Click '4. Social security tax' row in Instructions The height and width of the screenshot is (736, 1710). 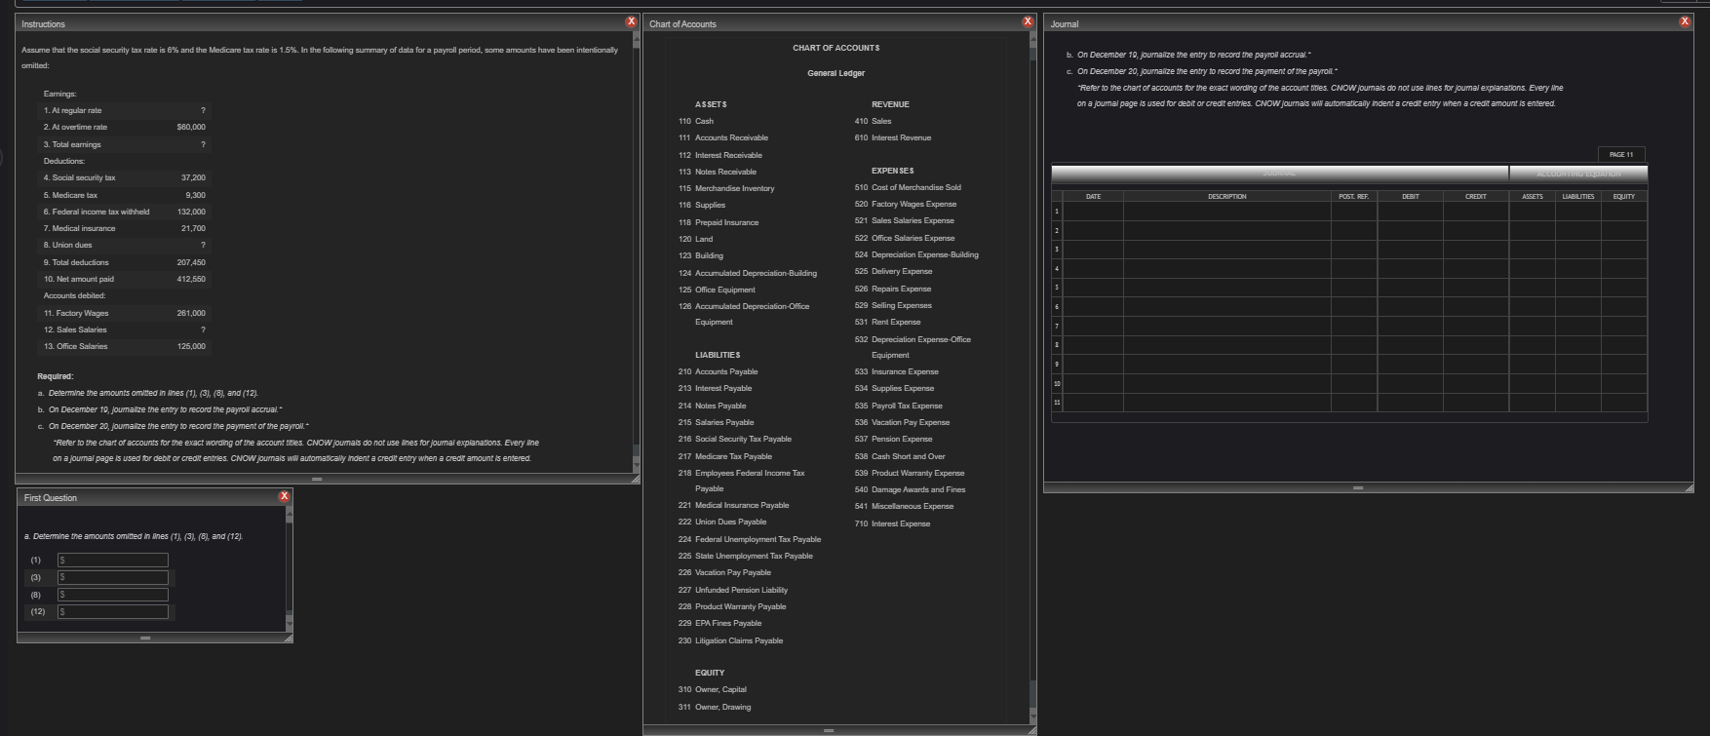pyautogui.click(x=125, y=177)
